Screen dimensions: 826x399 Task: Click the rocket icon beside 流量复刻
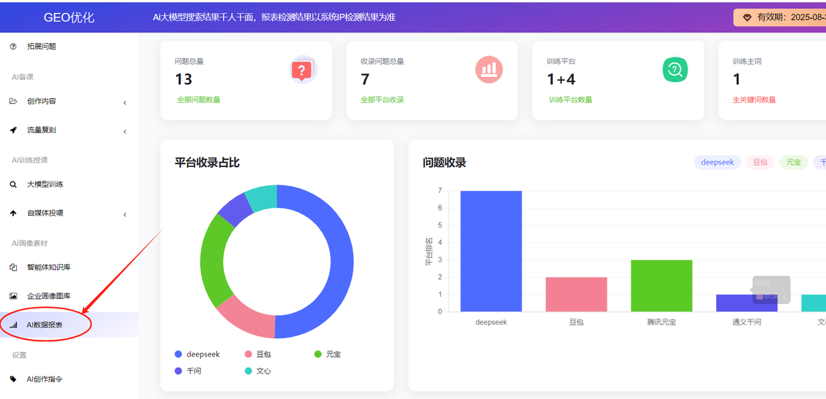(14, 130)
